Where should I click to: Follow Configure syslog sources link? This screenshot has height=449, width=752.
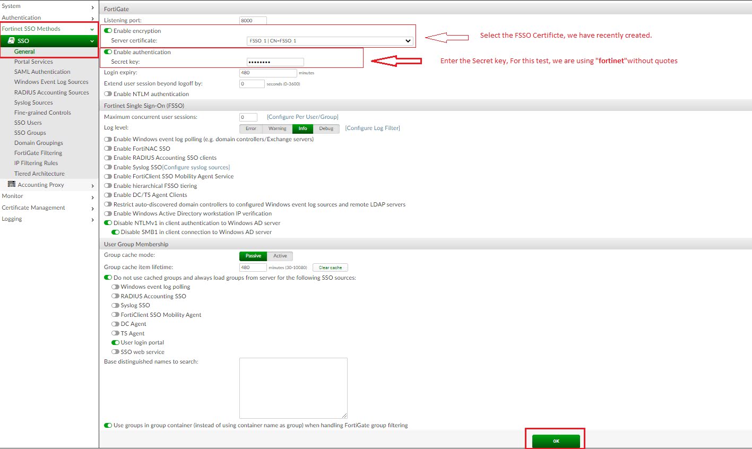[196, 167]
